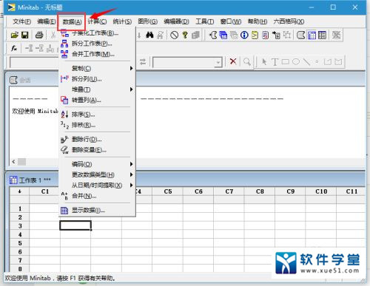Click the red X icon
Image resolution: width=370 pixels, height=286 pixels.
coord(233,61)
